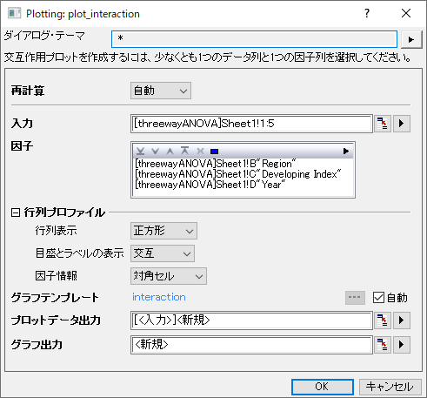Screen dimensions: 427x398
Task: Toggle the 自動 checkbox for グラフテンプレート
Action: pos(378,298)
